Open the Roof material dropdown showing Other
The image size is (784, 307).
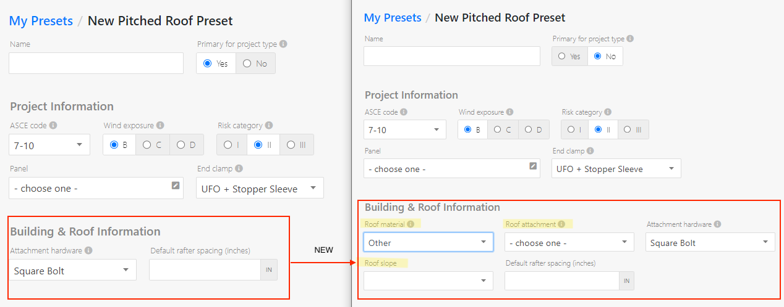point(428,242)
